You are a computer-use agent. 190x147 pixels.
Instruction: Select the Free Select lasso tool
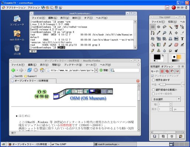point(165,27)
